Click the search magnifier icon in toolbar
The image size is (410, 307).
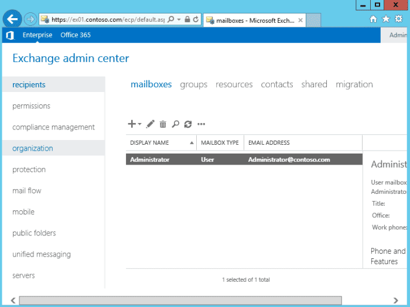coord(175,124)
